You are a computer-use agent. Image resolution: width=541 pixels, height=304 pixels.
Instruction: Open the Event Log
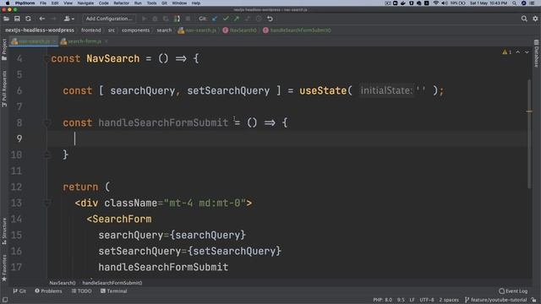pos(513,291)
